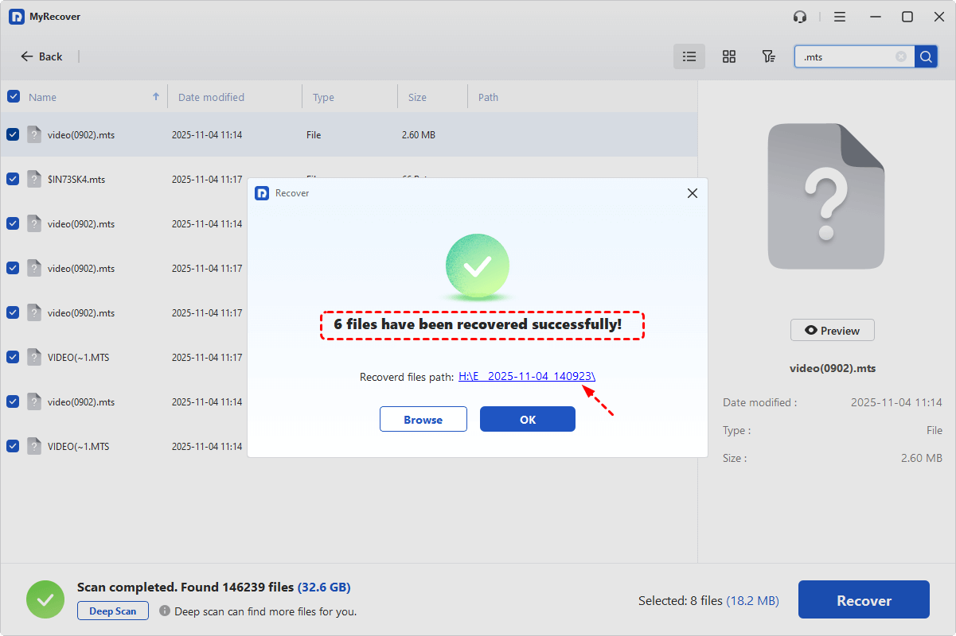The height and width of the screenshot is (636, 956).
Task: Click the .mts search input field
Action: (844, 56)
